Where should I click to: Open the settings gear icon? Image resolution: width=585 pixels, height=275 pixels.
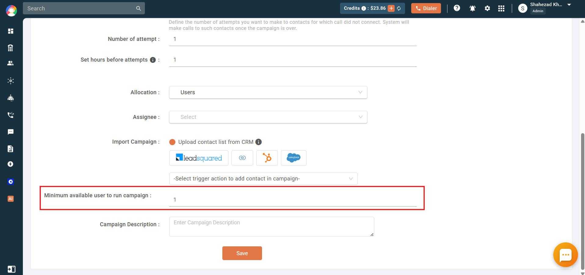pyautogui.click(x=487, y=8)
